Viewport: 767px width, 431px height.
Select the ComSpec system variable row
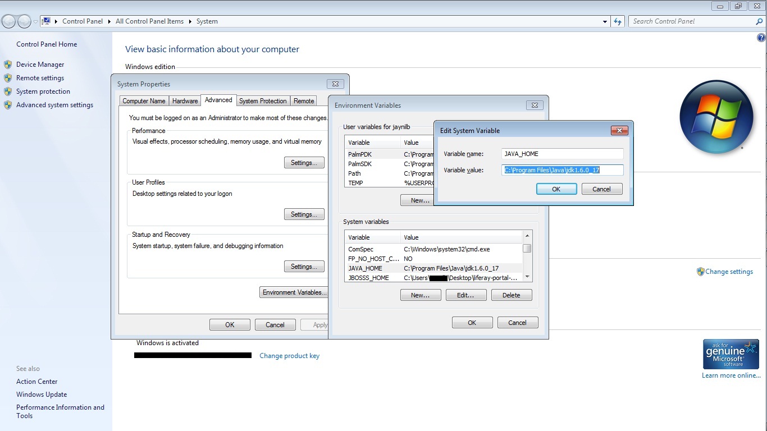tap(433, 249)
